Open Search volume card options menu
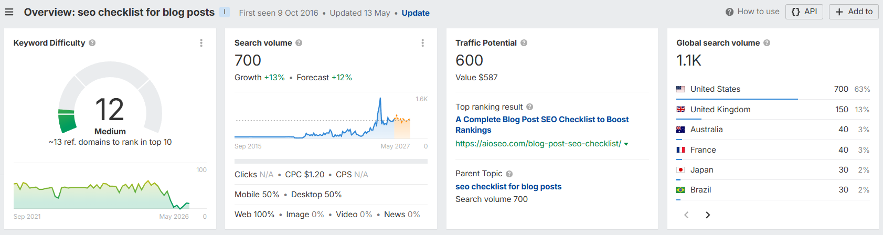This screenshot has height=235, width=883. point(423,43)
